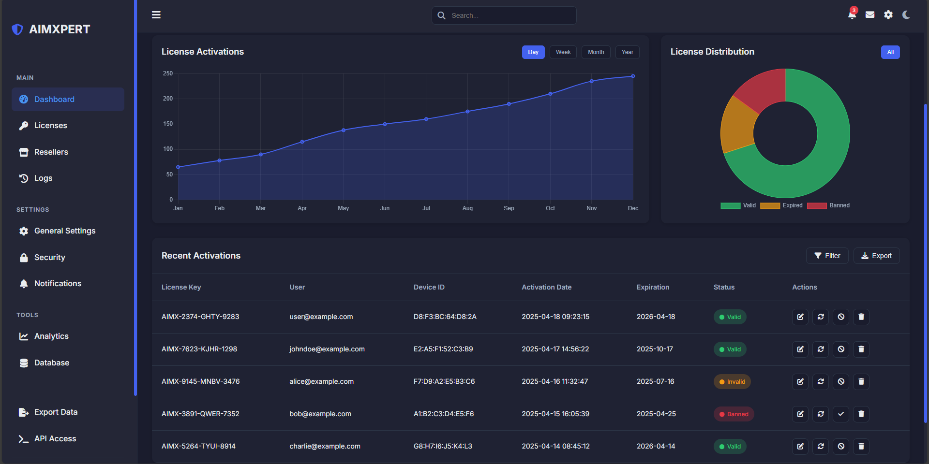Unban license AIMX-3891-QWER-7352 via checkmark
This screenshot has height=464, width=929.
coord(841,414)
